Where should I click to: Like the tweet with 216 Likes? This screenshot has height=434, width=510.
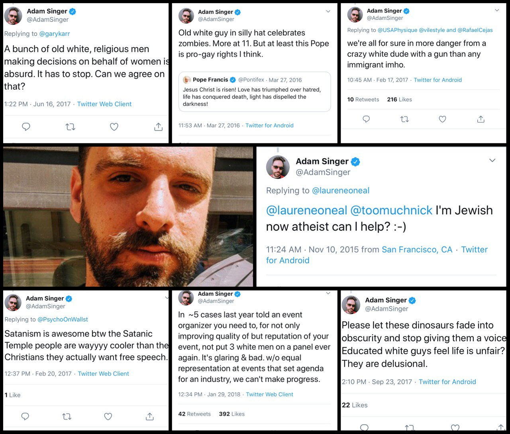442,119
